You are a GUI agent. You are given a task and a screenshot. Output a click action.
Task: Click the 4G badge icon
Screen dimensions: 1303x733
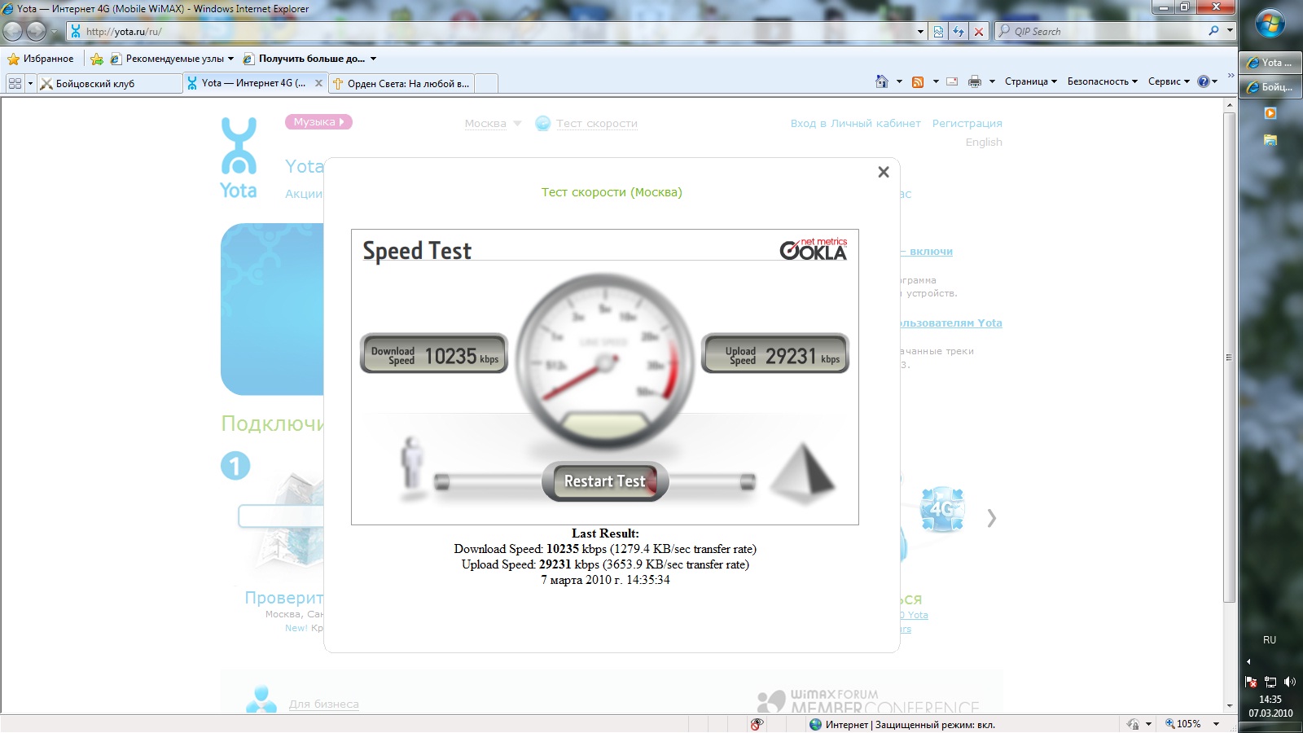(x=942, y=509)
